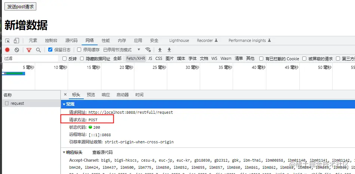Screen dimensions: 355x174
Task: Tick the checkbox beside the request row
Action: [x=7, y=103]
